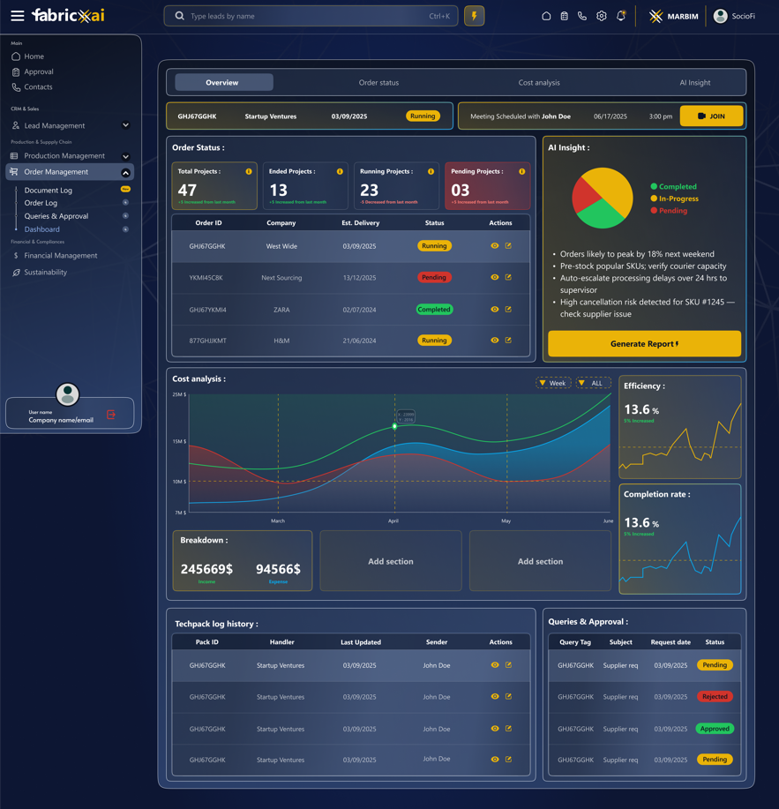Click the Generate Report button
This screenshot has height=809, width=779.
[644, 344]
